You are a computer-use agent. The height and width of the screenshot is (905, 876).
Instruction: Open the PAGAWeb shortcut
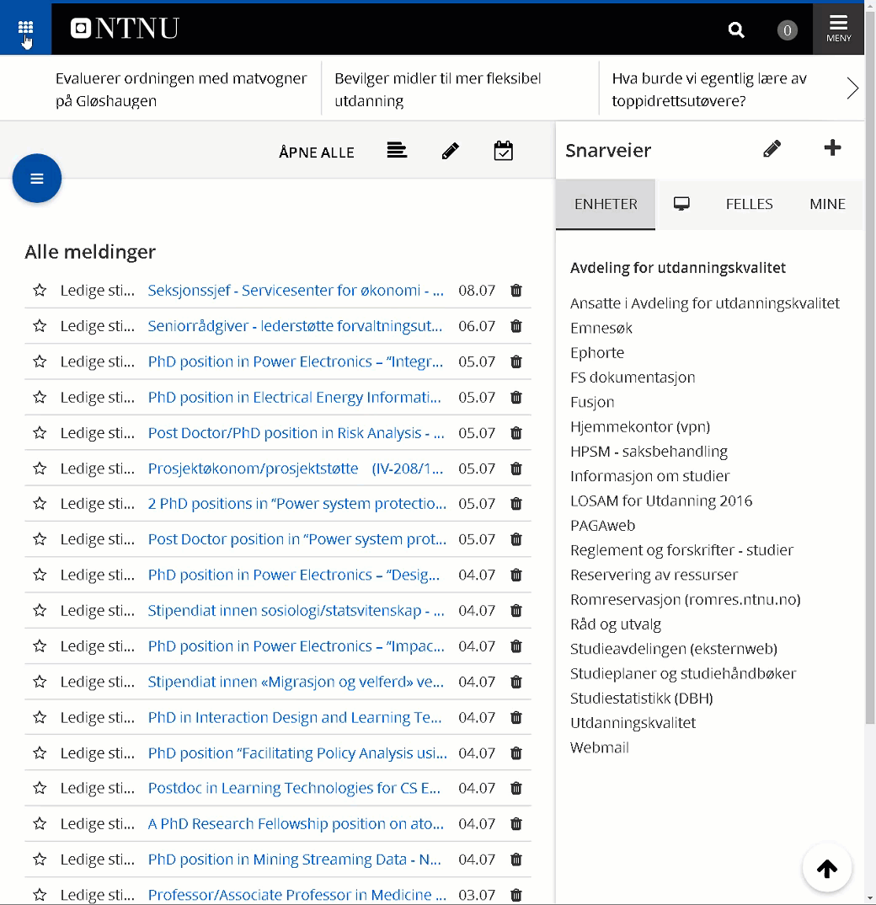(602, 525)
